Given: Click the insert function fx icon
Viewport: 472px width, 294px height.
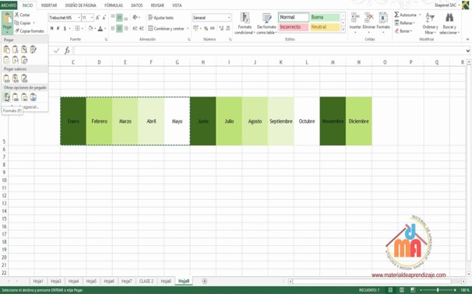Looking at the screenshot, I should coord(67,51).
